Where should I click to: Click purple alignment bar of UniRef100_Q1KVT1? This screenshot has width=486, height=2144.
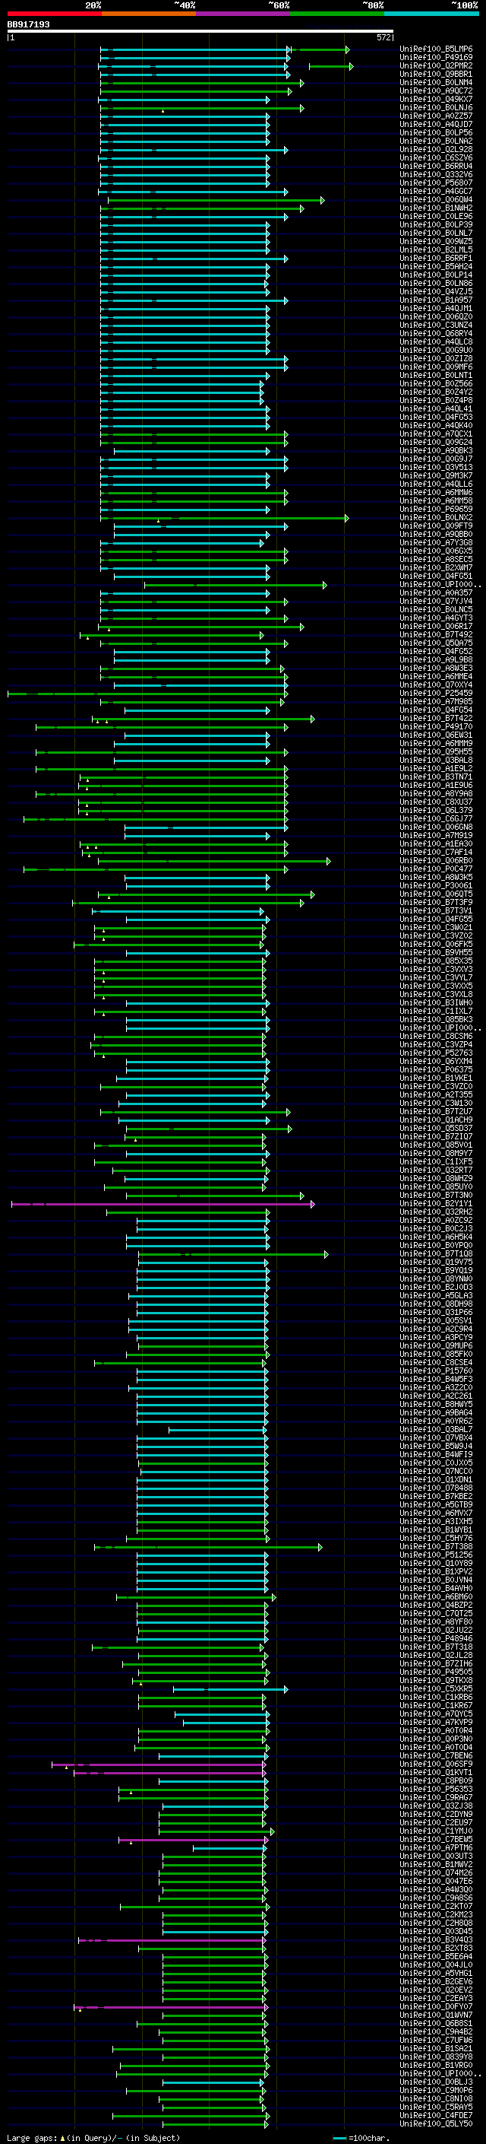coord(169,1773)
